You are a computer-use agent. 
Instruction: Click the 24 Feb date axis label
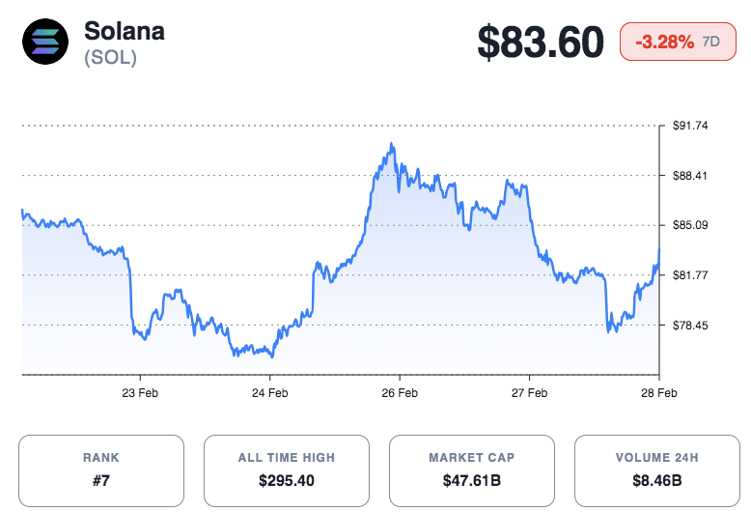pyautogui.click(x=269, y=393)
